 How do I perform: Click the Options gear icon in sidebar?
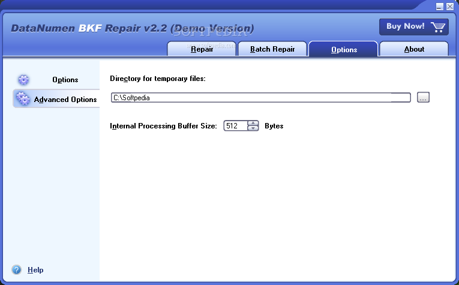point(23,80)
